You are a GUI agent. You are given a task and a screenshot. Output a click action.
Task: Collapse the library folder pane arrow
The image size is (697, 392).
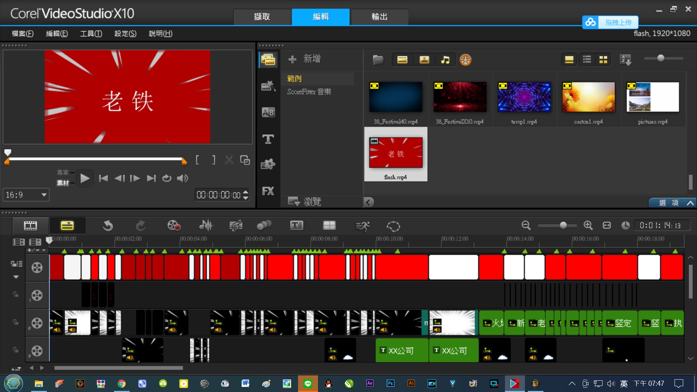click(368, 202)
